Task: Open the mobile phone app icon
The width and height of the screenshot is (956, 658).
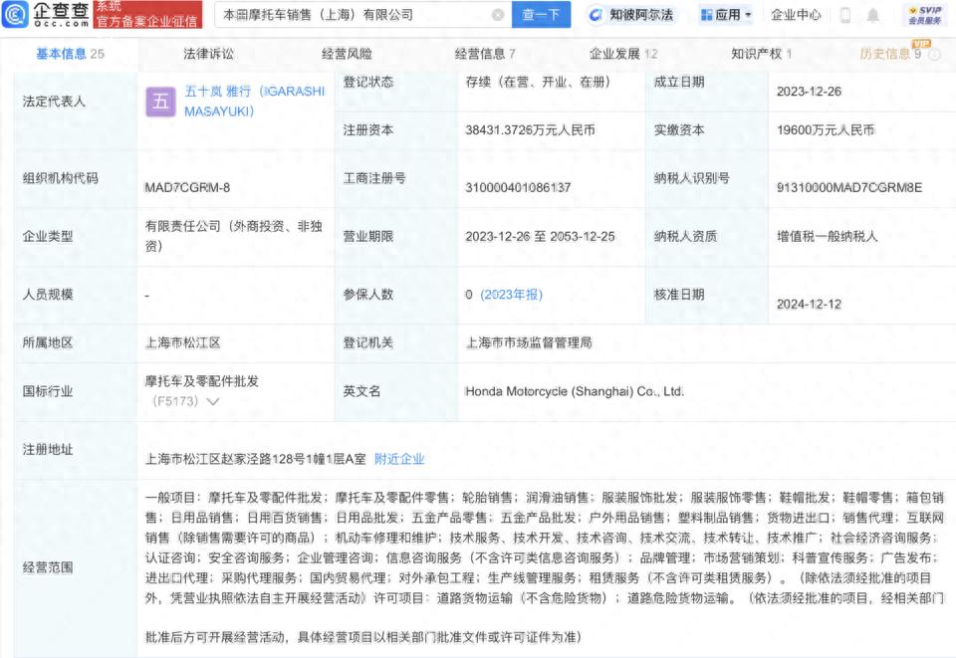Action: click(845, 15)
